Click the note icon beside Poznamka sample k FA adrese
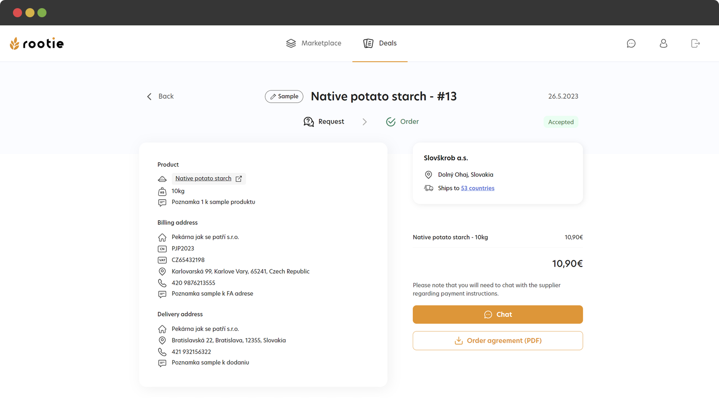This screenshot has width=719, height=404. pos(162,294)
